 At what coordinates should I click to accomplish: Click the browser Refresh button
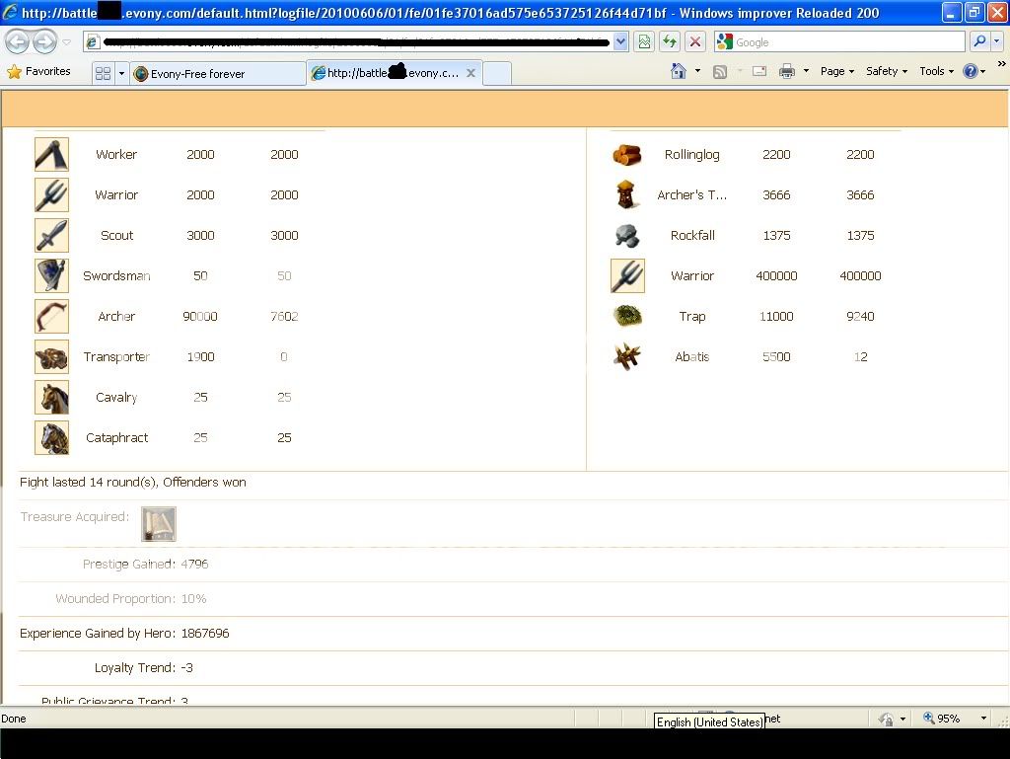pyautogui.click(x=670, y=41)
